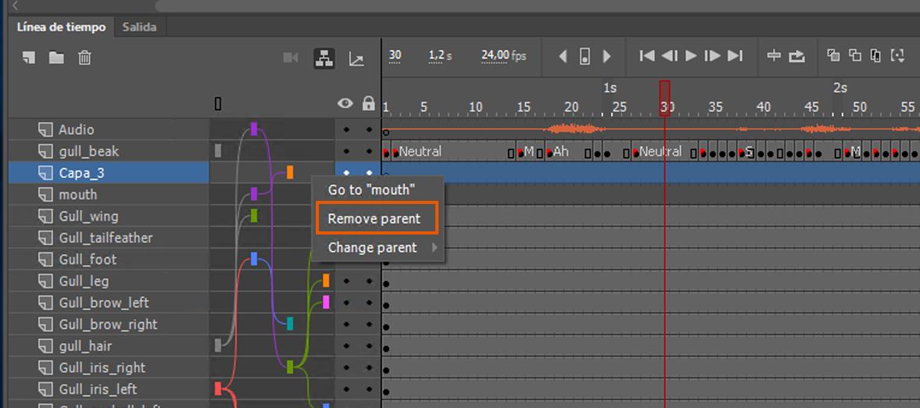This screenshot has height=408, width=920.
Task: Click magenta parenting swatch of Gull_brow_left layer
Action: [326, 302]
